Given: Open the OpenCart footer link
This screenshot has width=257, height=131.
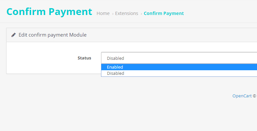Looking at the screenshot, I should click(x=242, y=96).
